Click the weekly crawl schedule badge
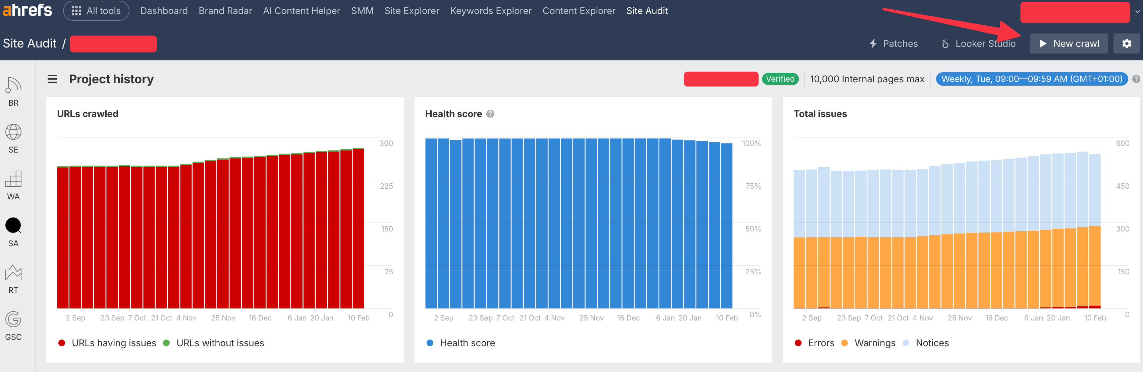 pyautogui.click(x=1031, y=79)
